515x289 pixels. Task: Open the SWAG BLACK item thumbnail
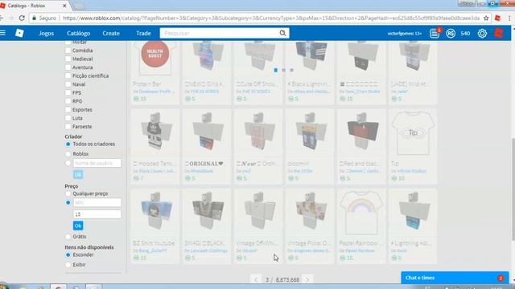[206, 213]
